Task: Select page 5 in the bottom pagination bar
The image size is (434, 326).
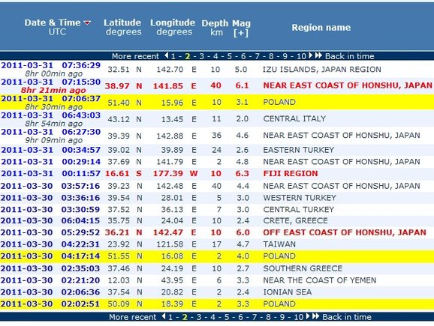Action: pos(227,317)
